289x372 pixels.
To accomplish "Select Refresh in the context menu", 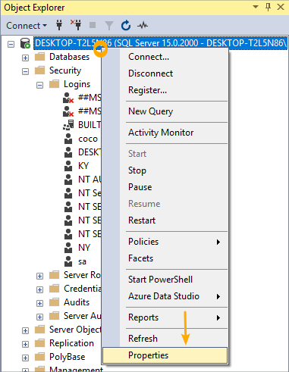I will click(165, 339).
